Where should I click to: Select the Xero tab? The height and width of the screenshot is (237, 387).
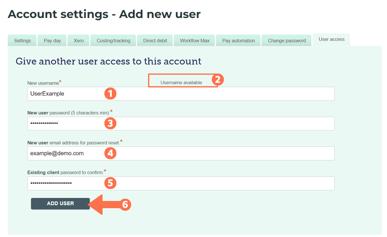click(78, 40)
